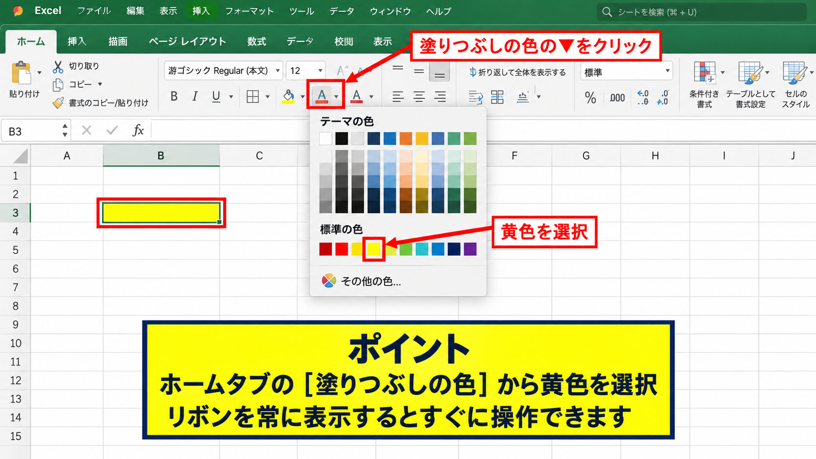Open the セルのスタイル cell styles icon

point(795,73)
